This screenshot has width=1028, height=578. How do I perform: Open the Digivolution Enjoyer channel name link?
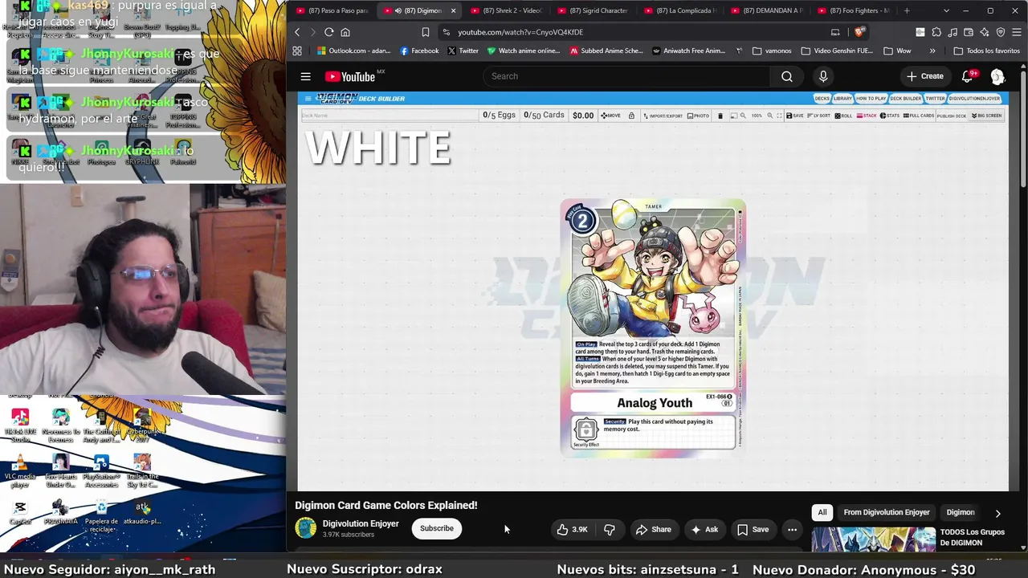(361, 523)
